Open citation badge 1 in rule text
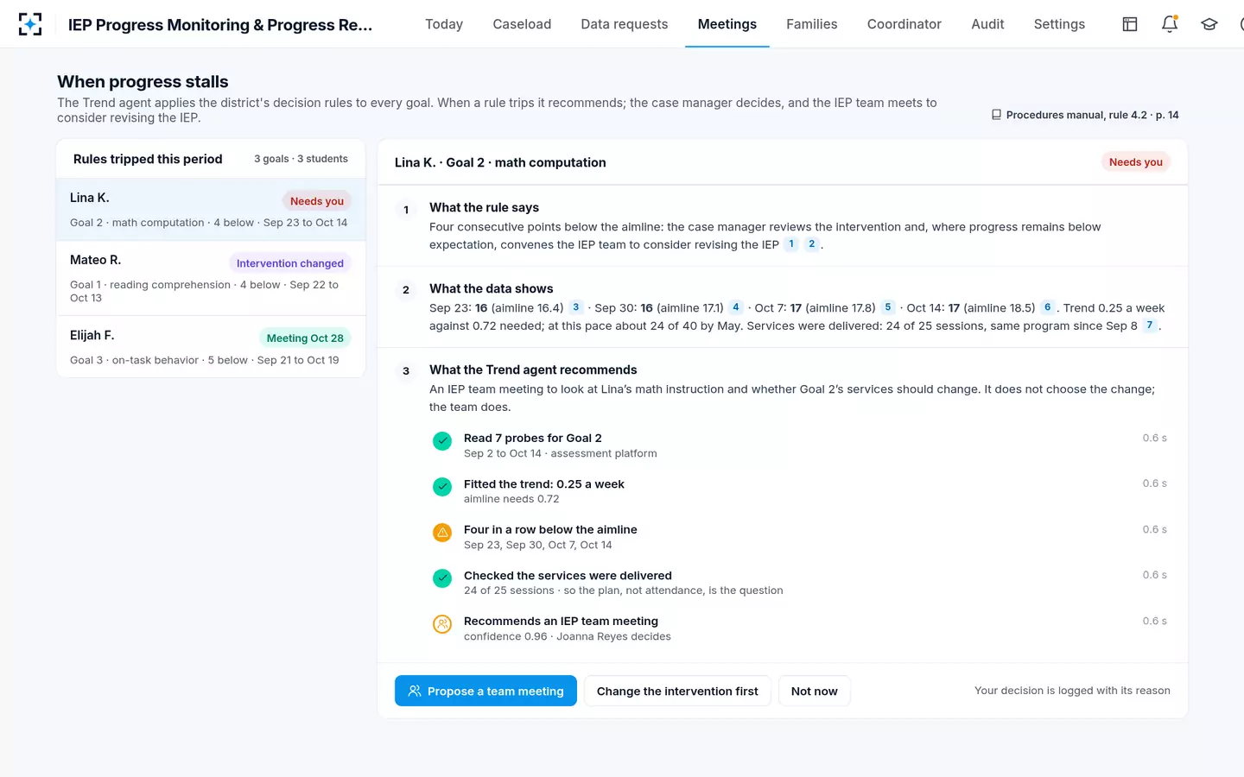 coord(791,244)
